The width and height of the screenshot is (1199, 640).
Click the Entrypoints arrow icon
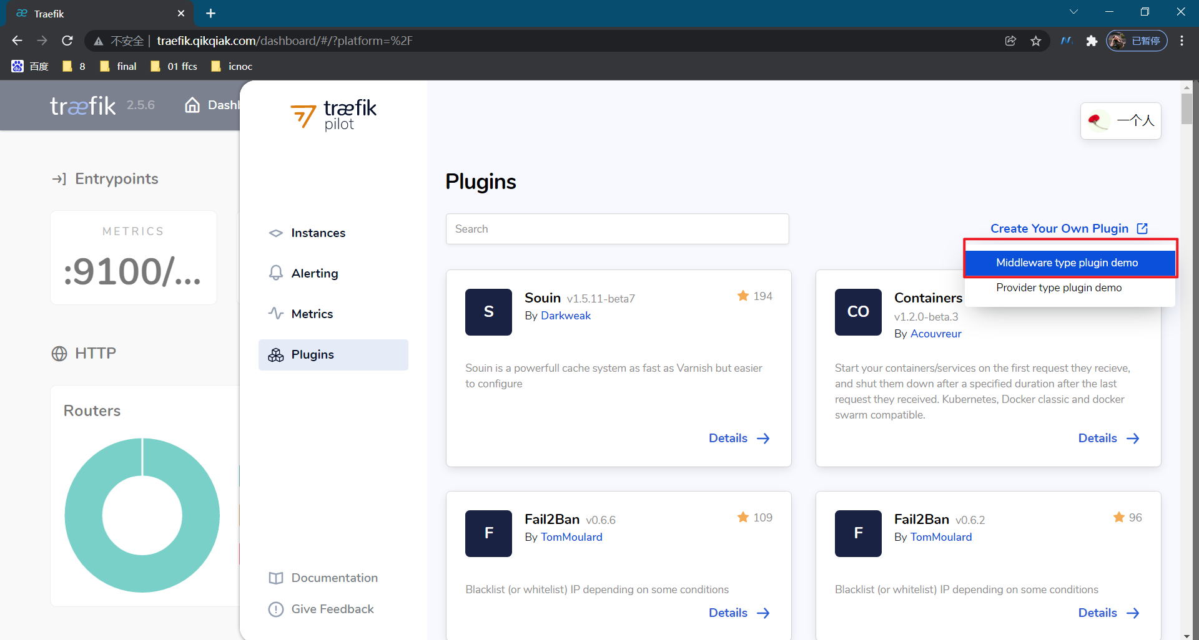point(59,179)
